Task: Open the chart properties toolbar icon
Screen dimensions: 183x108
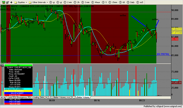Action: point(8,2)
